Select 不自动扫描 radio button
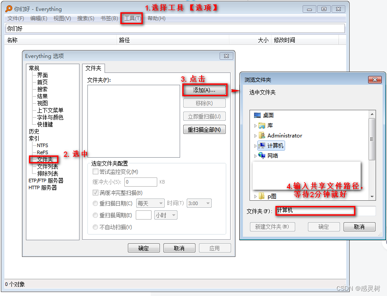Viewport: 387px width, 296px height. 95,227
